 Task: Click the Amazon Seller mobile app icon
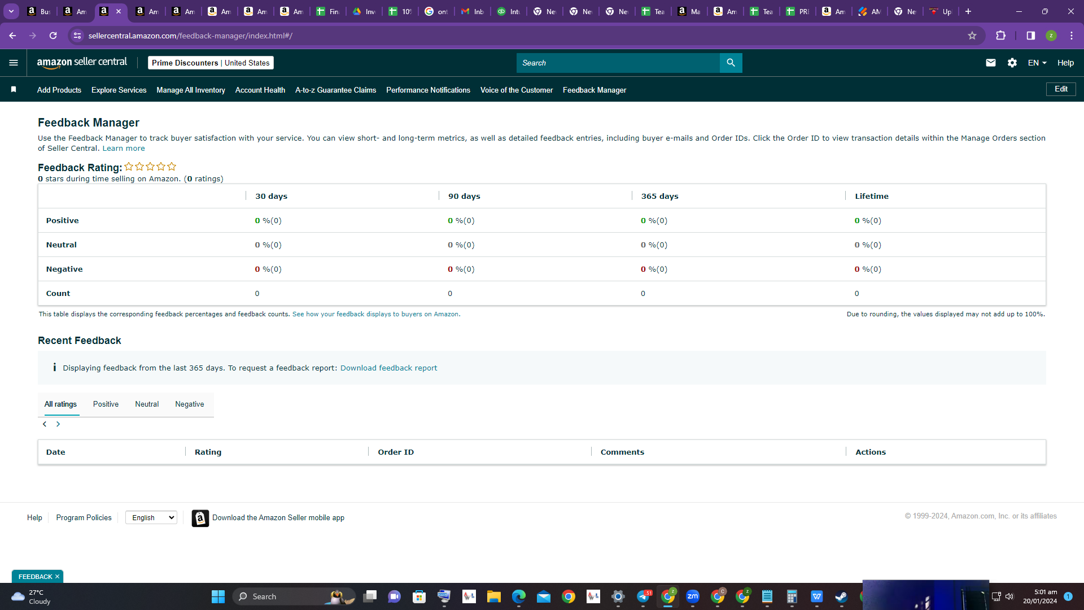pos(200,518)
